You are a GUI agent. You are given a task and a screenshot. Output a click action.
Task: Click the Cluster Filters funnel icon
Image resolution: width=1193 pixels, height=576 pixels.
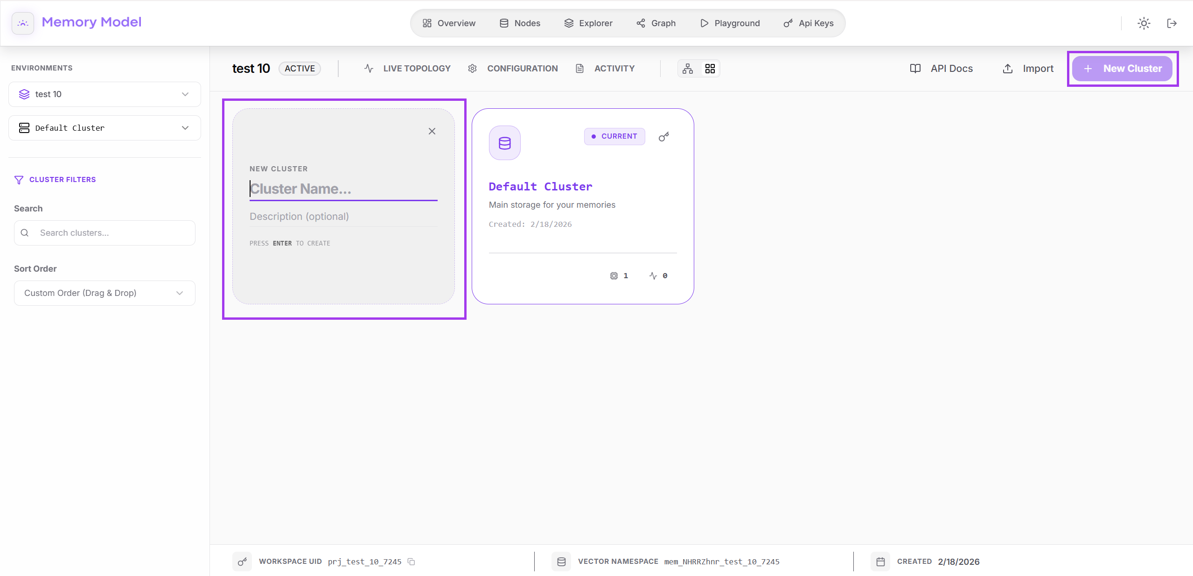19,180
